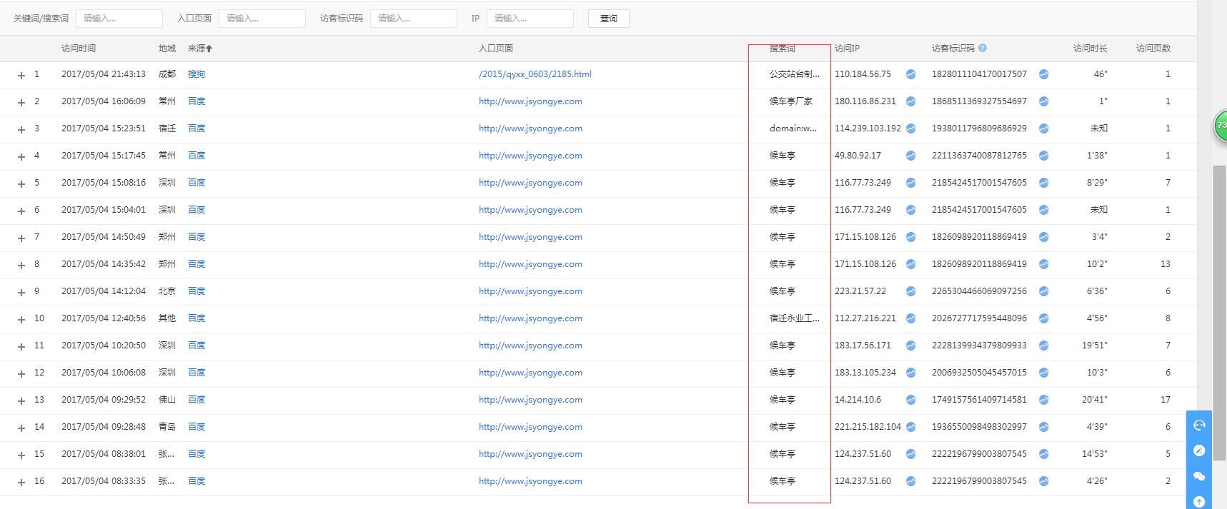Image resolution: width=1227 pixels, height=509 pixels.
Task: Click the trend icon beside IP 110.184.56.75
Action: 910,74
